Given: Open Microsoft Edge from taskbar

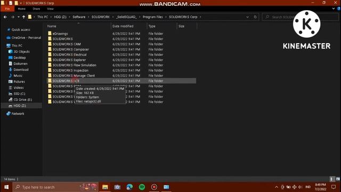Looking at the screenshot, I should (129, 187).
